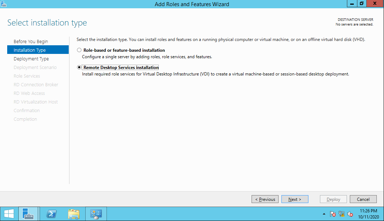Select Remote Desktop Services installation radio
Viewport: 384px width, 221px height.
(x=79, y=67)
